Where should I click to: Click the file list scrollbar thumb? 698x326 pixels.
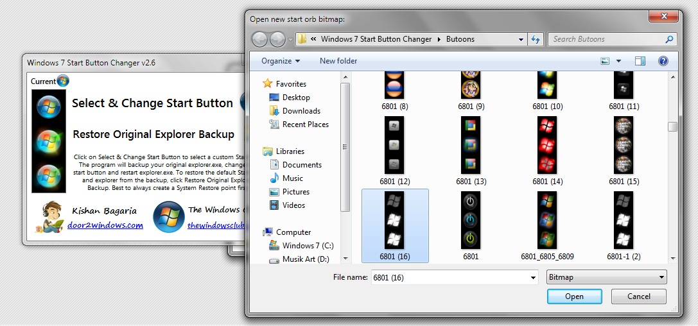point(672,126)
